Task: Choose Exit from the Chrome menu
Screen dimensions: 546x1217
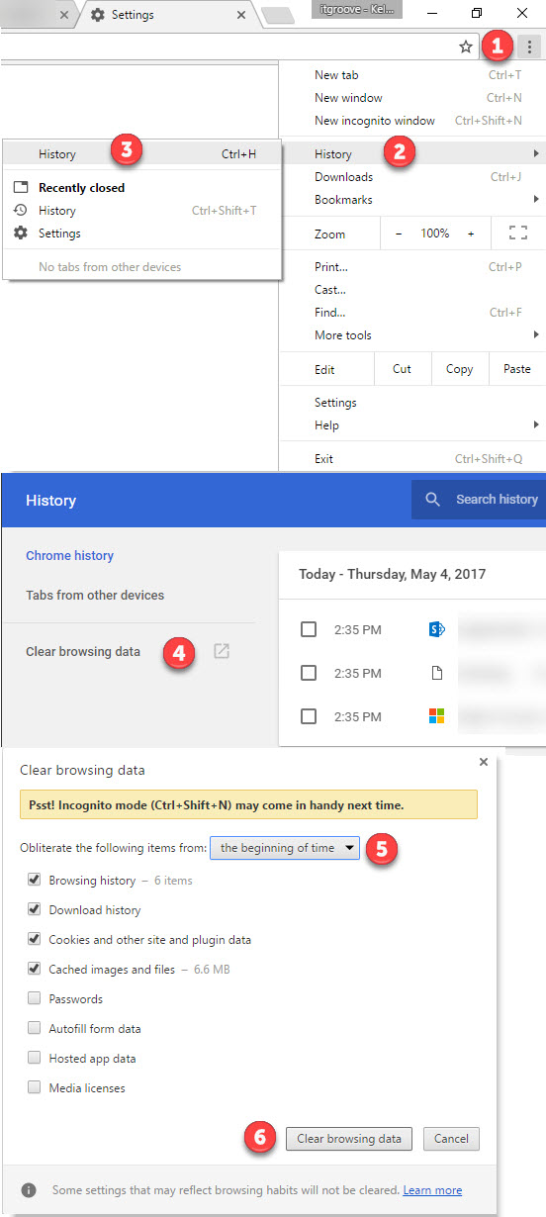Action: pos(411,459)
